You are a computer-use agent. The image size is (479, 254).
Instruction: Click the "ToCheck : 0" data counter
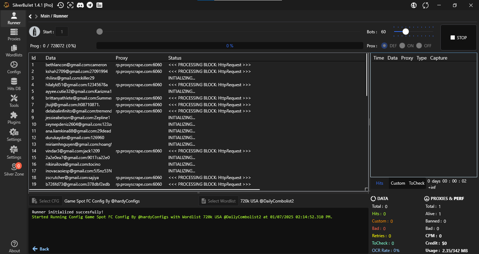[383, 243]
